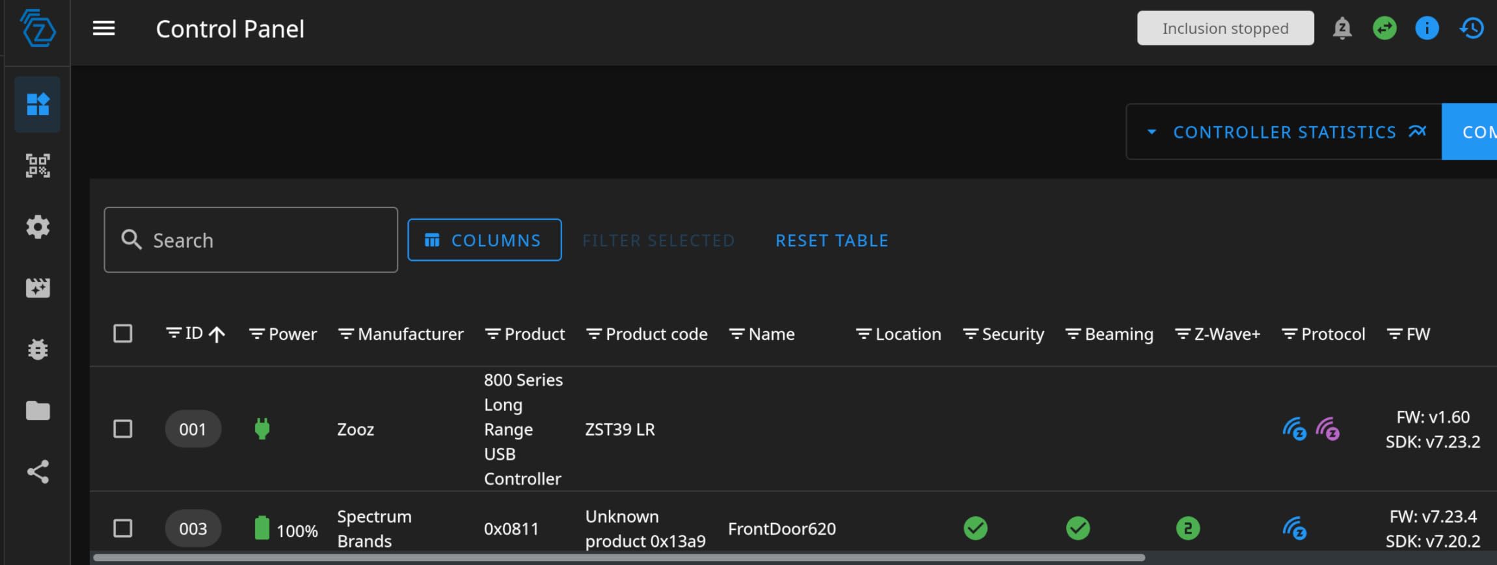Click the horizontal table scrollbar
Image resolution: width=1497 pixels, height=565 pixels.
pyautogui.click(x=618, y=557)
